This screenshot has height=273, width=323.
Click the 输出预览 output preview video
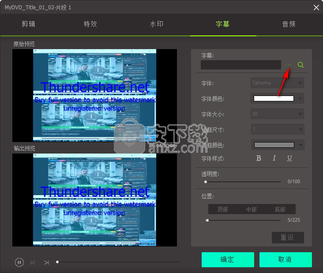pos(94,200)
